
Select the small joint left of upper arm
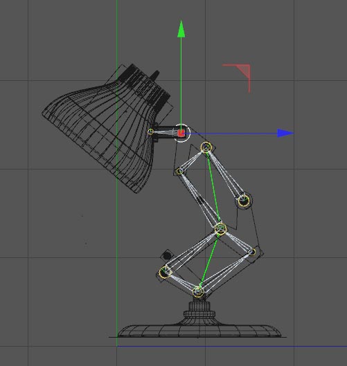click(179, 171)
